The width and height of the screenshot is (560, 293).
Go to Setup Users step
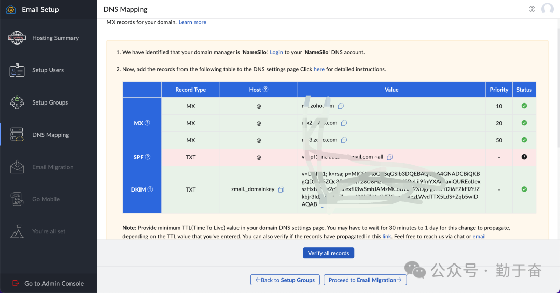[x=48, y=70]
